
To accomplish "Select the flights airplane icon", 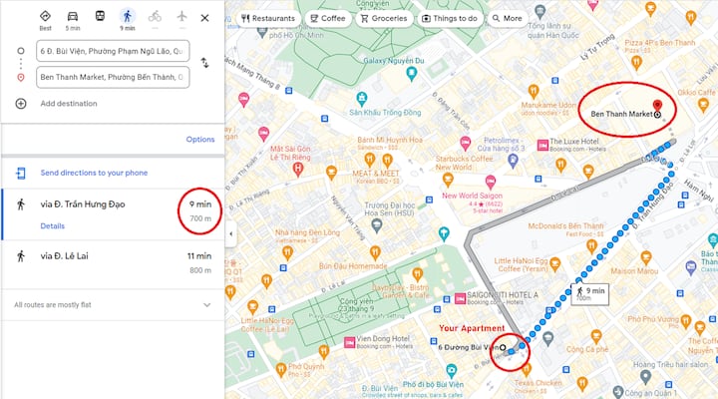I will 181,17.
